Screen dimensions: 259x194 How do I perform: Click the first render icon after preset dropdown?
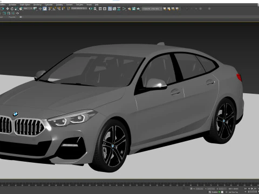click(165, 9)
